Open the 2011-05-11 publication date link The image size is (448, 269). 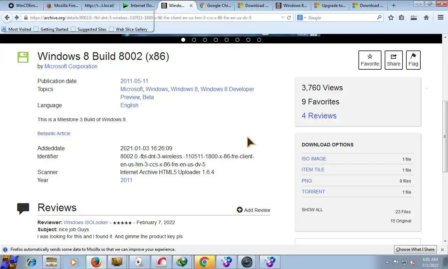click(x=134, y=81)
